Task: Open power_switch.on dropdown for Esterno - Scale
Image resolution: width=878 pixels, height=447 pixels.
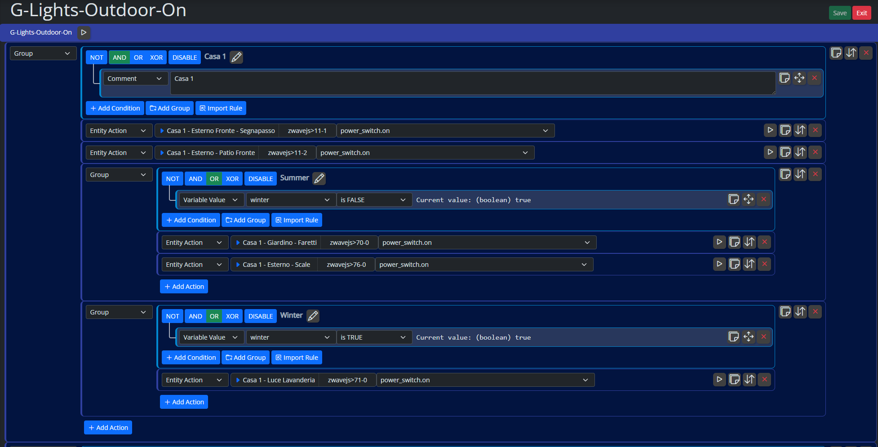Action: (483, 265)
